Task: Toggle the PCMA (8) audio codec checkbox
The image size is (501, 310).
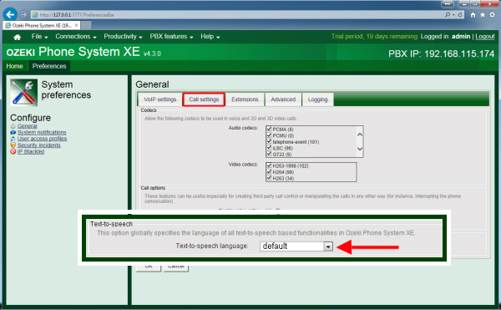Action: (x=269, y=130)
